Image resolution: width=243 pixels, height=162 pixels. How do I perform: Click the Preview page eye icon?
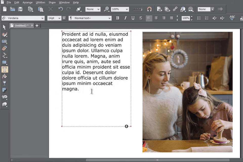159,9
